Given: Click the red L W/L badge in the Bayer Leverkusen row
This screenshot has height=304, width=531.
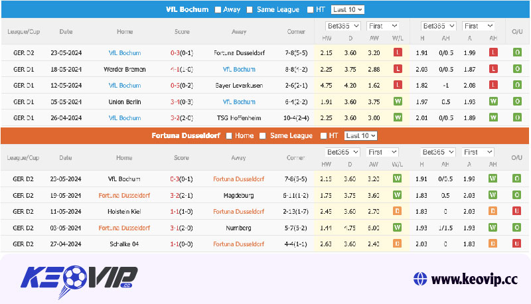Looking at the screenshot, I should point(398,85).
